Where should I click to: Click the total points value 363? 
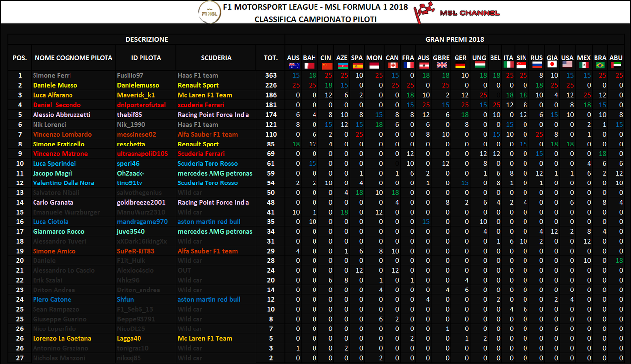coord(271,76)
